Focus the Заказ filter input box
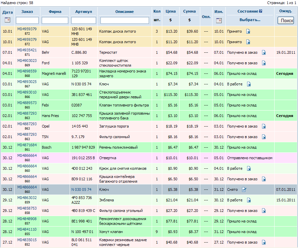Image resolution: width=298 pixels, height=248 pixels. coord(27,21)
